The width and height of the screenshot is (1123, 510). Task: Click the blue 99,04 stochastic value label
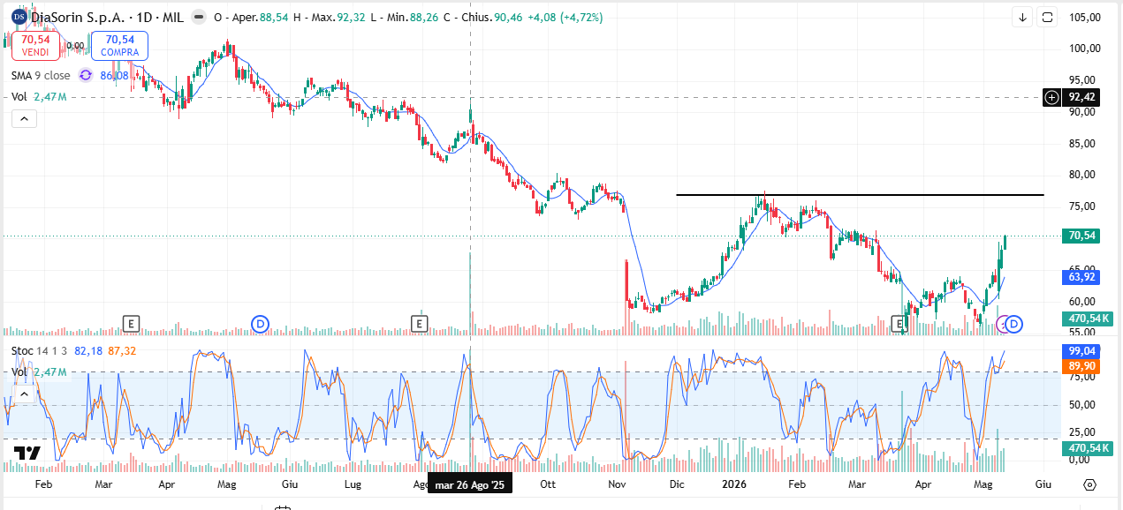[1081, 350]
